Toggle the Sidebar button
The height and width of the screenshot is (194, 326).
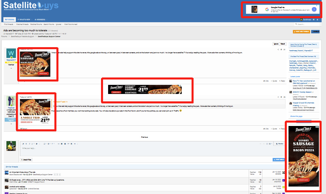click(316, 31)
